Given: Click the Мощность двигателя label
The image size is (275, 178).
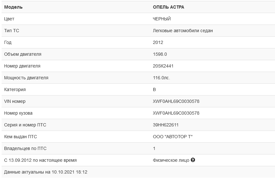Looking at the screenshot, I should pyautogui.click(x=26, y=78).
